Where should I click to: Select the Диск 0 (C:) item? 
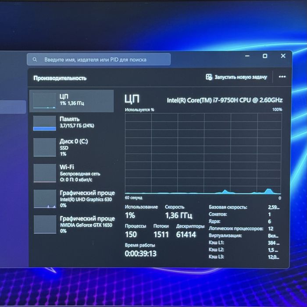pyautogui.click(x=71, y=147)
